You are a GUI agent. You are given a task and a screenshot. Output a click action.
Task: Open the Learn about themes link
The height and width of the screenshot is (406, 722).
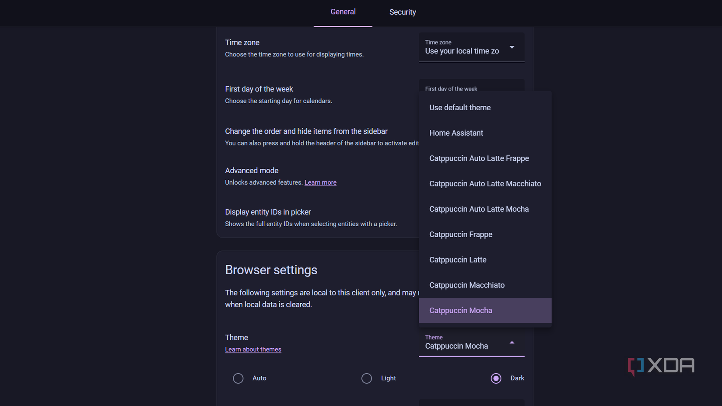(x=253, y=350)
